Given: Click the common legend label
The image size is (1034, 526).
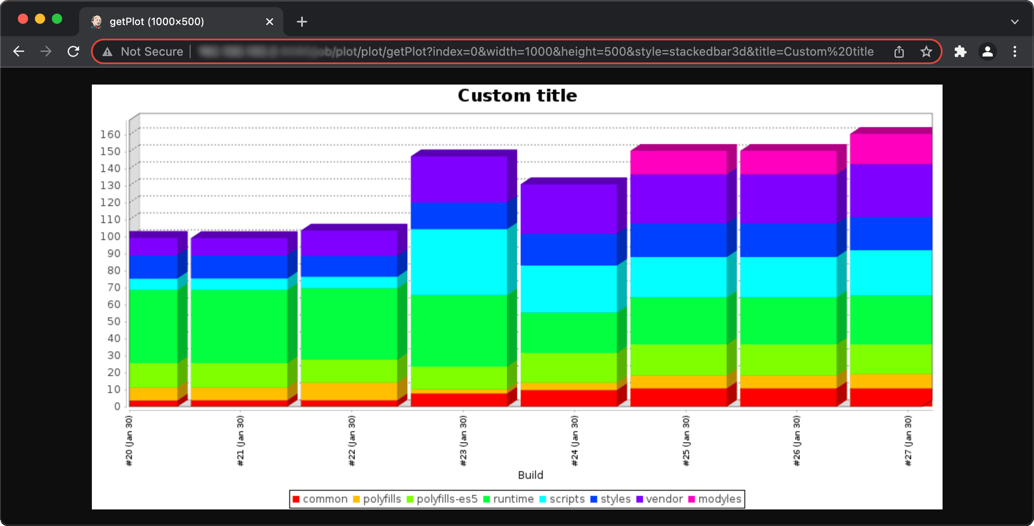Looking at the screenshot, I should (325, 499).
